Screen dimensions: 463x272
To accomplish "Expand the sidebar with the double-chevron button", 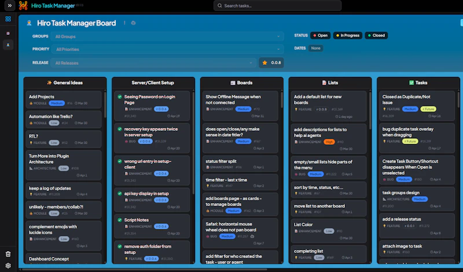I will (9, 5).
